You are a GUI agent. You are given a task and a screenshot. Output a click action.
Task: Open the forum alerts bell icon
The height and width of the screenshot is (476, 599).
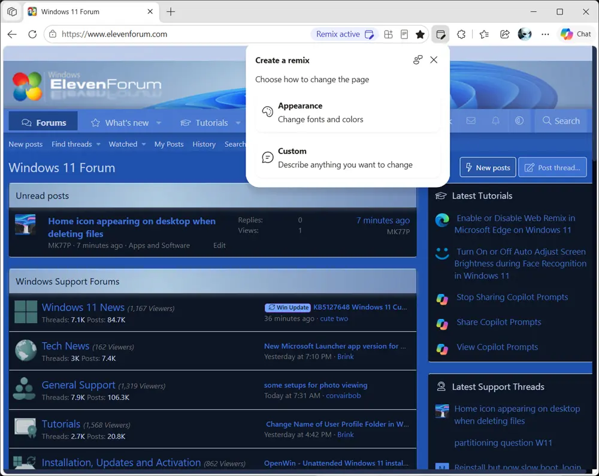pyautogui.click(x=495, y=121)
